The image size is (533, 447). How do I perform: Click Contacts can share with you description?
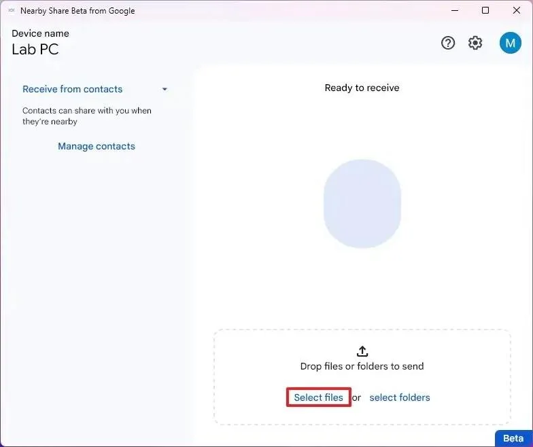click(87, 115)
